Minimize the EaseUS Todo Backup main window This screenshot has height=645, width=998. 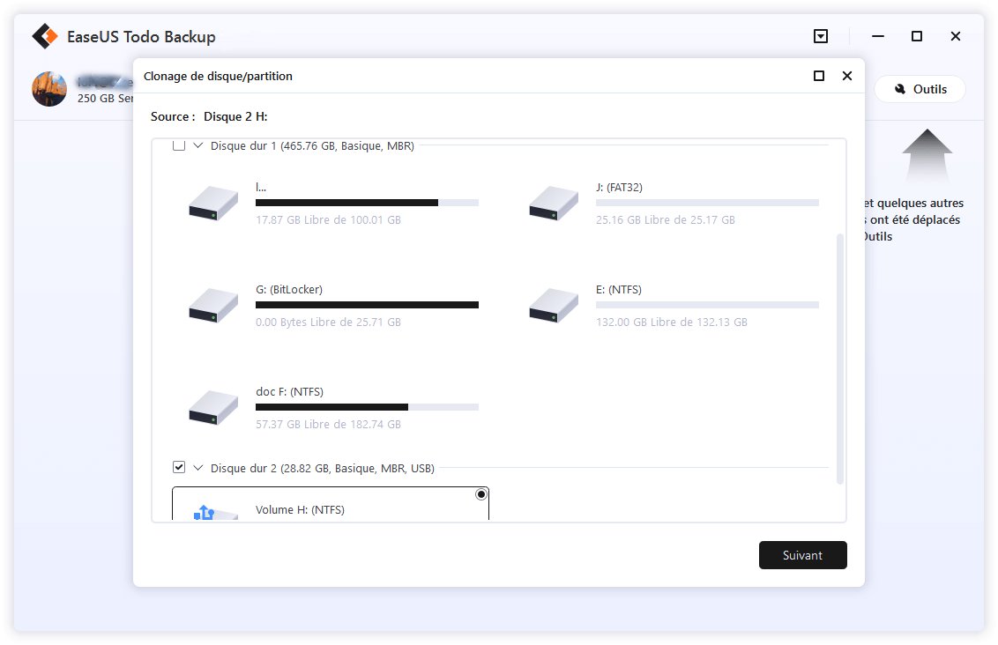[x=878, y=36]
